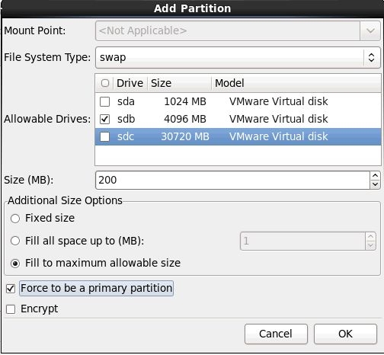Increase Size (MB) with up arrow
This screenshot has height=355, width=384.
coord(375,176)
